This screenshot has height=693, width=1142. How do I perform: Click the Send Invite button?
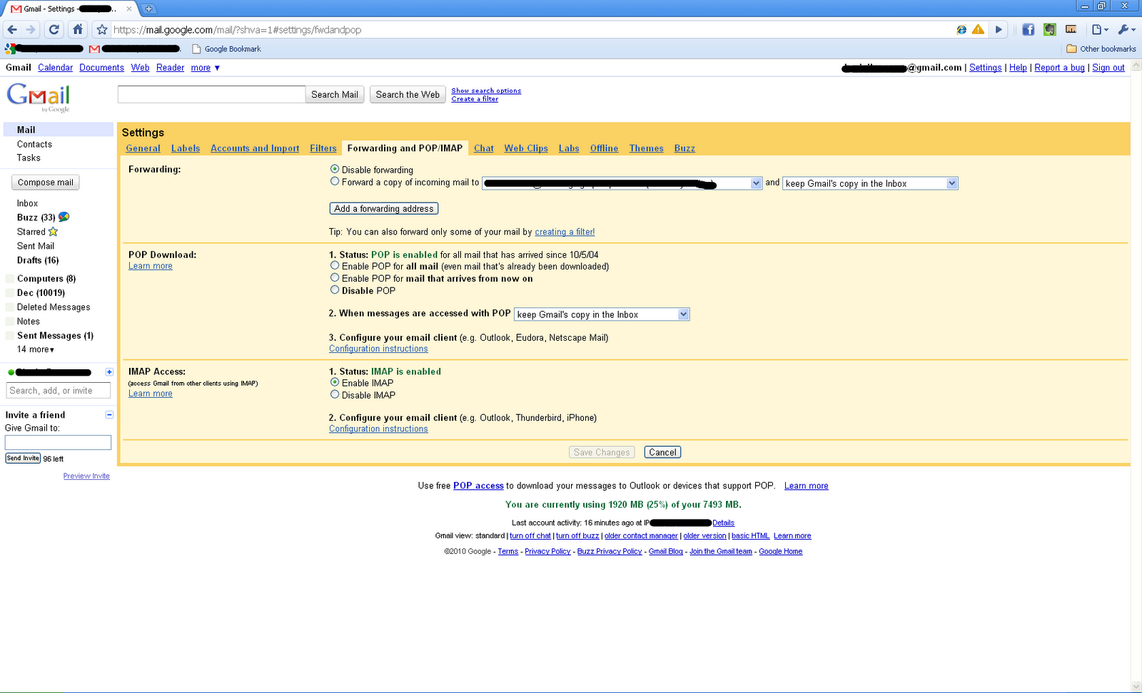(23, 458)
